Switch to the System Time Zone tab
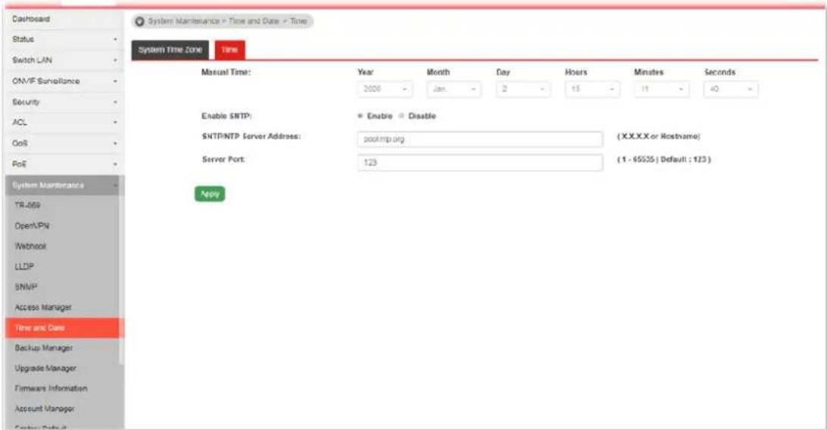 click(x=170, y=50)
